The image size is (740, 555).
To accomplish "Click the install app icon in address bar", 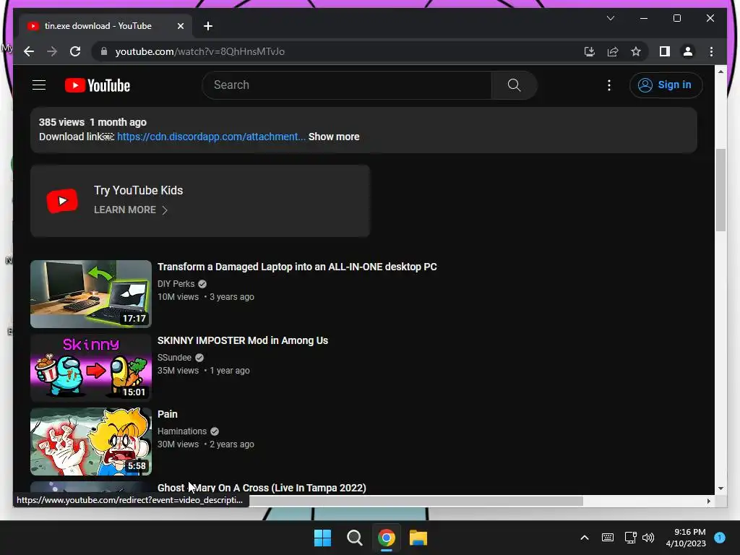I will pyautogui.click(x=589, y=51).
